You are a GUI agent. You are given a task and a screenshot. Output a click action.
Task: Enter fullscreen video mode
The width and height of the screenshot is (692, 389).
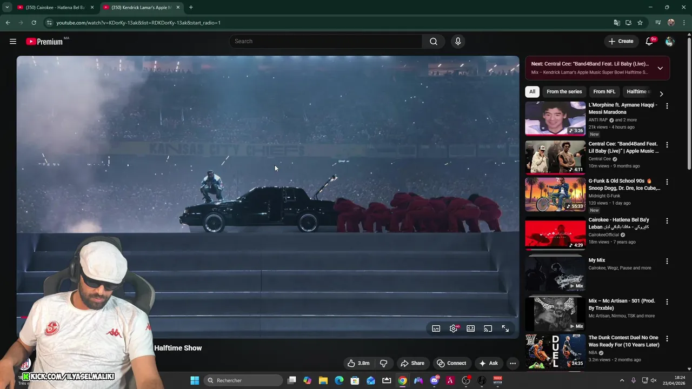click(505, 328)
